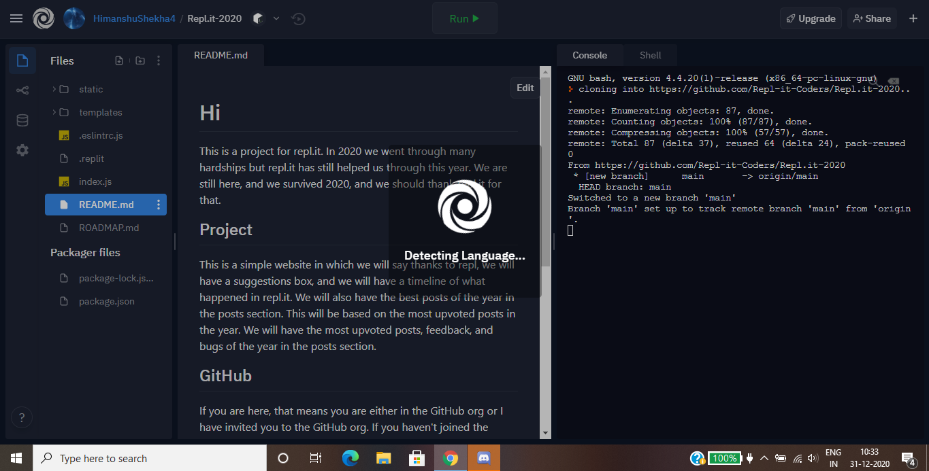Viewport: 929px width, 471px height.
Task: Open the history rewind icon
Action: (x=298, y=18)
